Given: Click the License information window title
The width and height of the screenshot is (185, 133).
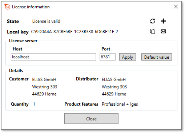Looking at the screenshot, I should tap(31, 7).
